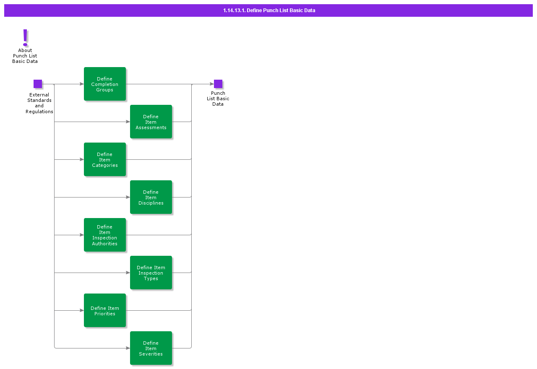Click the External Standards and Regulations purple square
Screen dimensions: 537x369
tap(38, 84)
